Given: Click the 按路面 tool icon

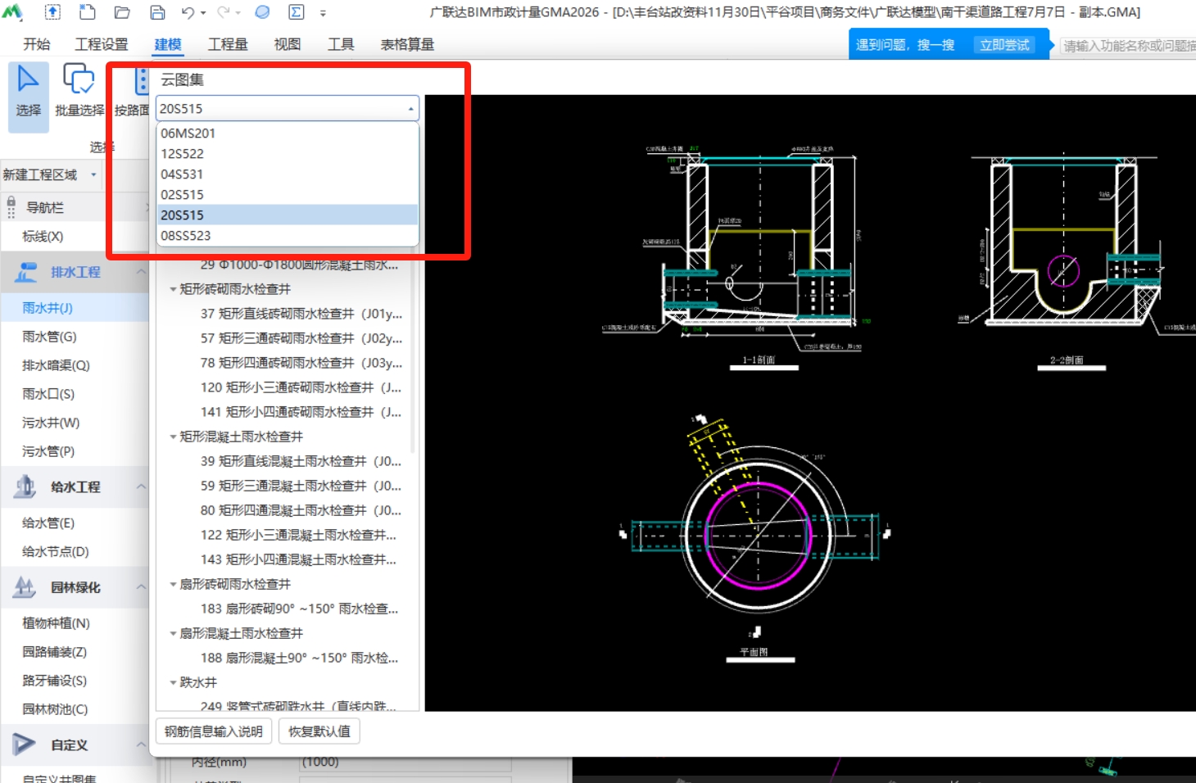Looking at the screenshot, I should tap(141, 81).
